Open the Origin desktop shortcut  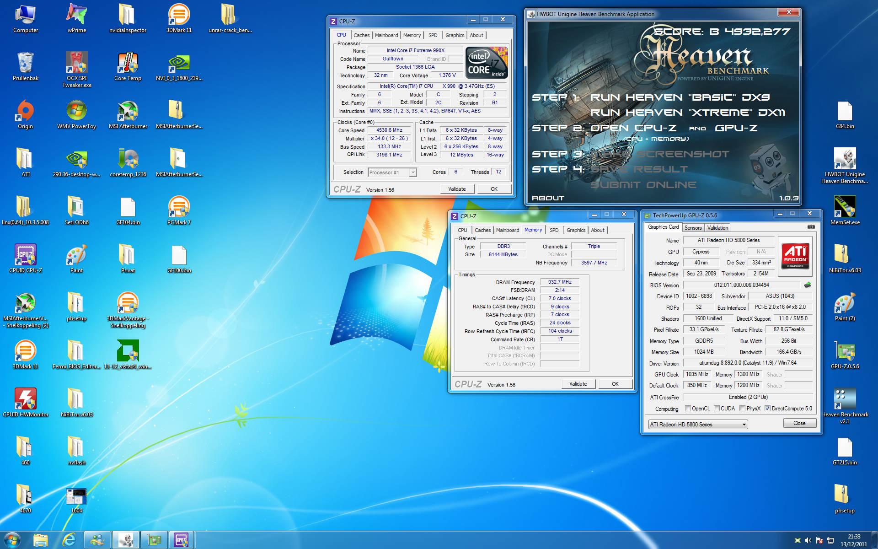click(26, 113)
